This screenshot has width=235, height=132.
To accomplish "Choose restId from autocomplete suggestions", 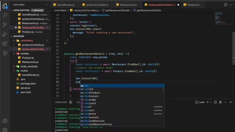I will pos(121,89).
